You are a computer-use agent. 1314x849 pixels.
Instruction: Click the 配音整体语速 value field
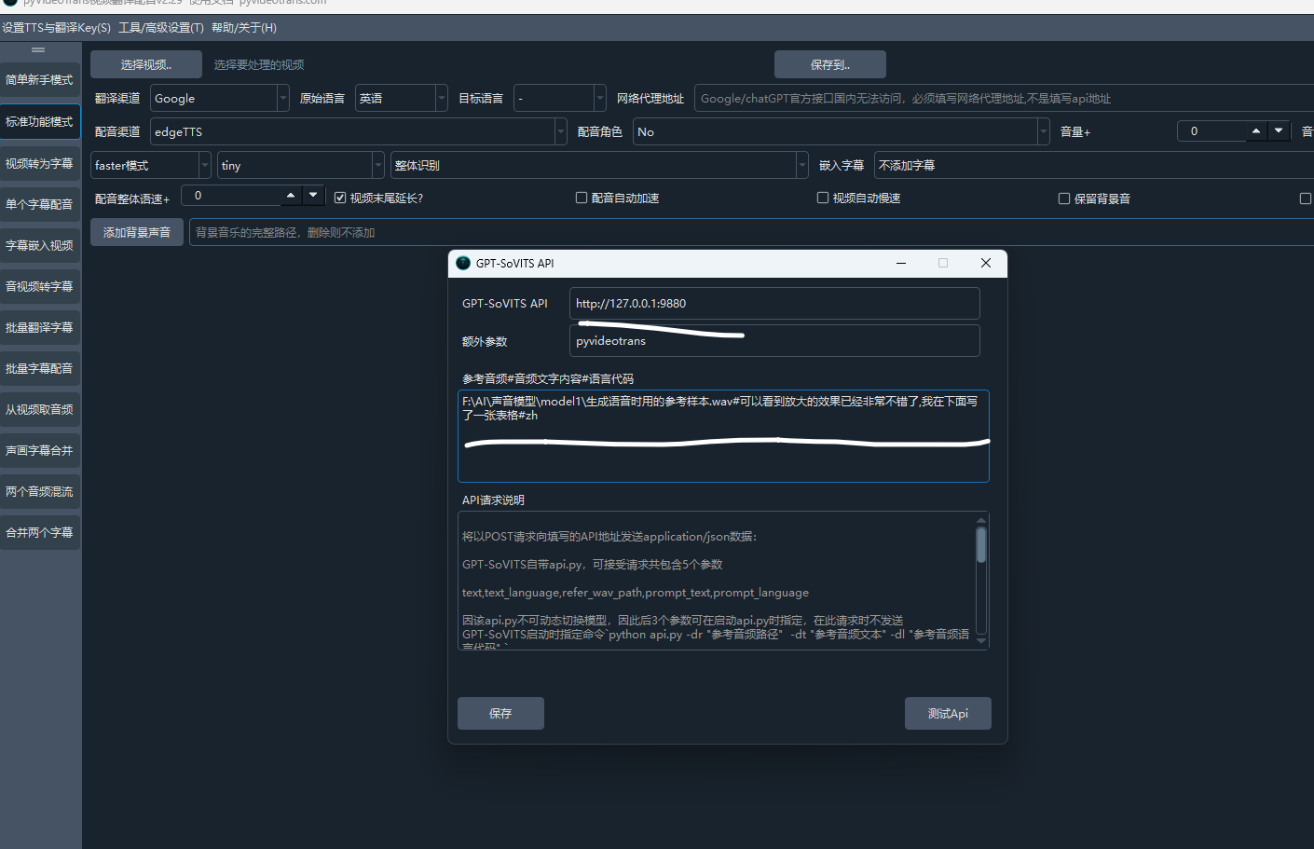(x=231, y=195)
